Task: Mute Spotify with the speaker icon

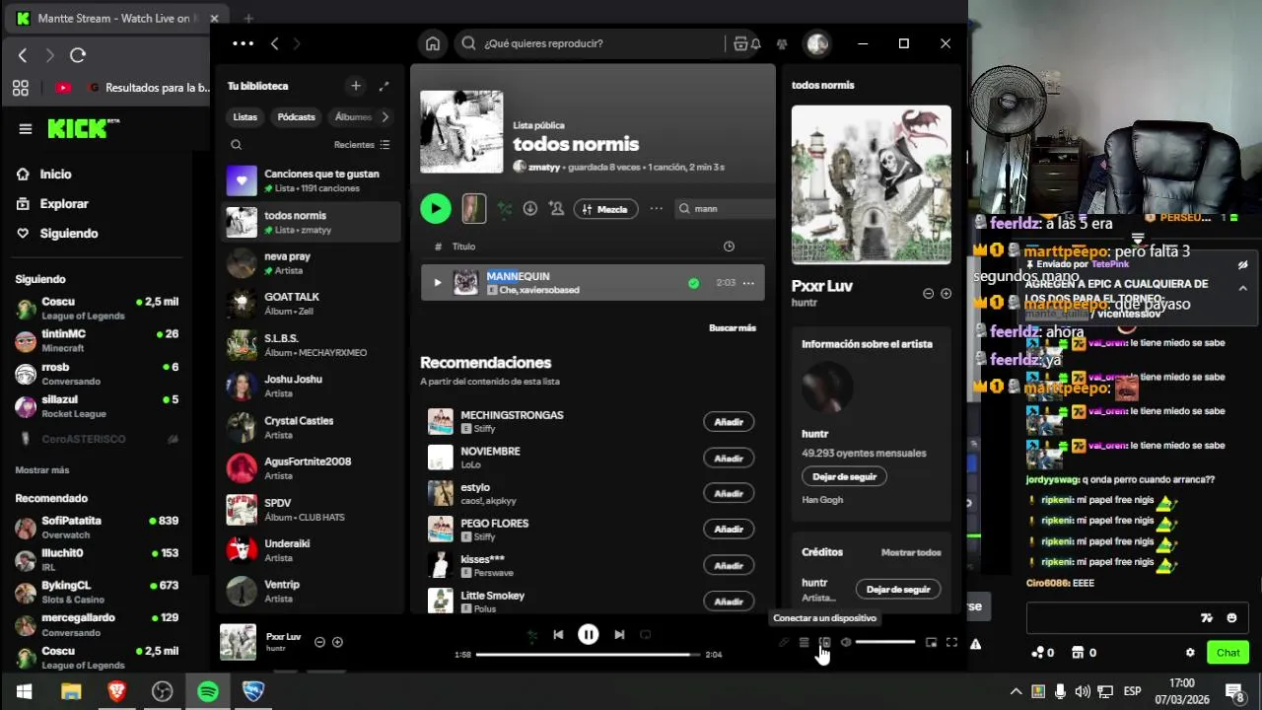Action: pos(846,643)
